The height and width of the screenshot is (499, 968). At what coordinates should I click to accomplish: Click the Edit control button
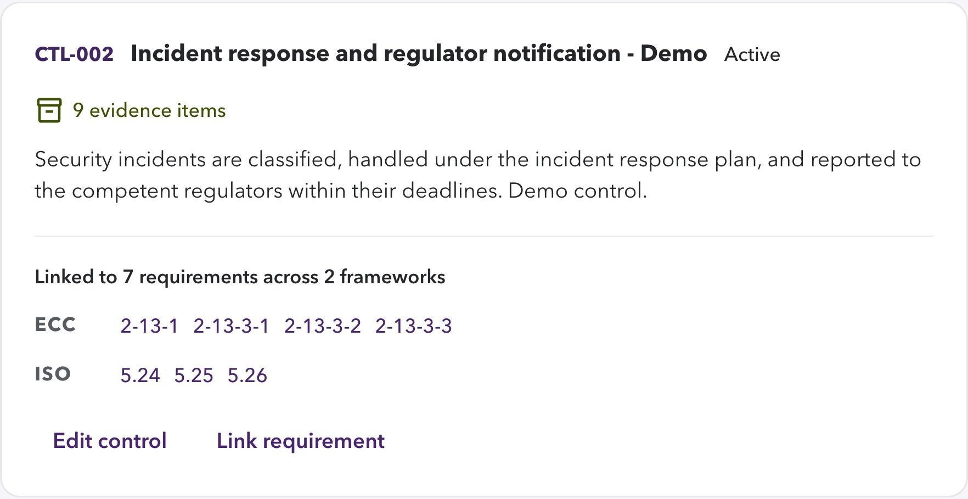[x=110, y=441]
